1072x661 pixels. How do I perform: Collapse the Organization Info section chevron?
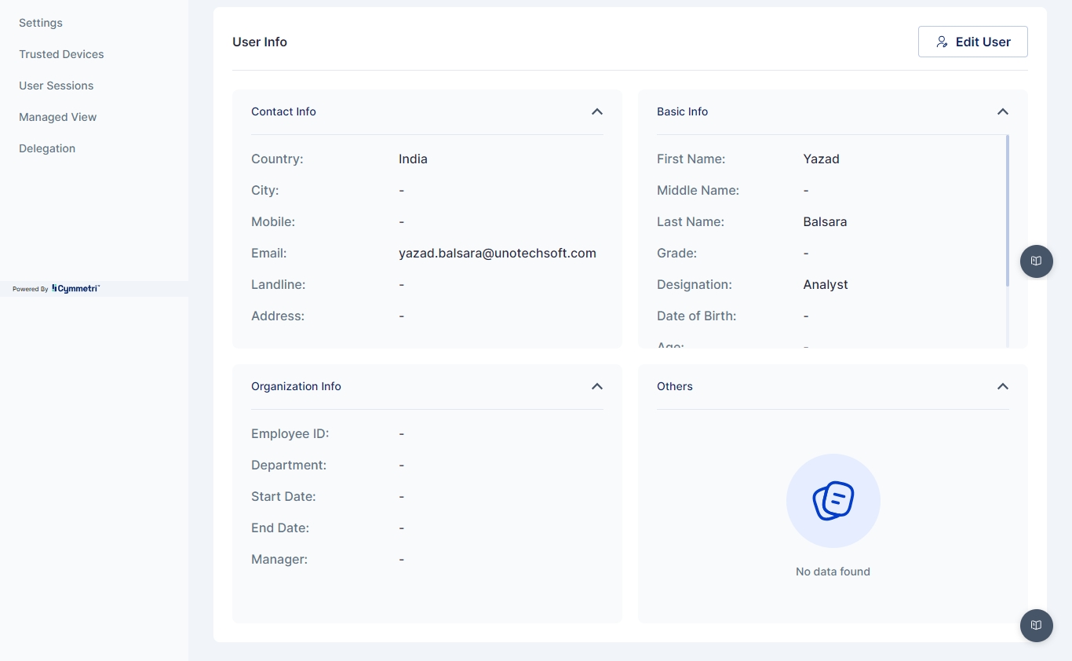point(596,386)
